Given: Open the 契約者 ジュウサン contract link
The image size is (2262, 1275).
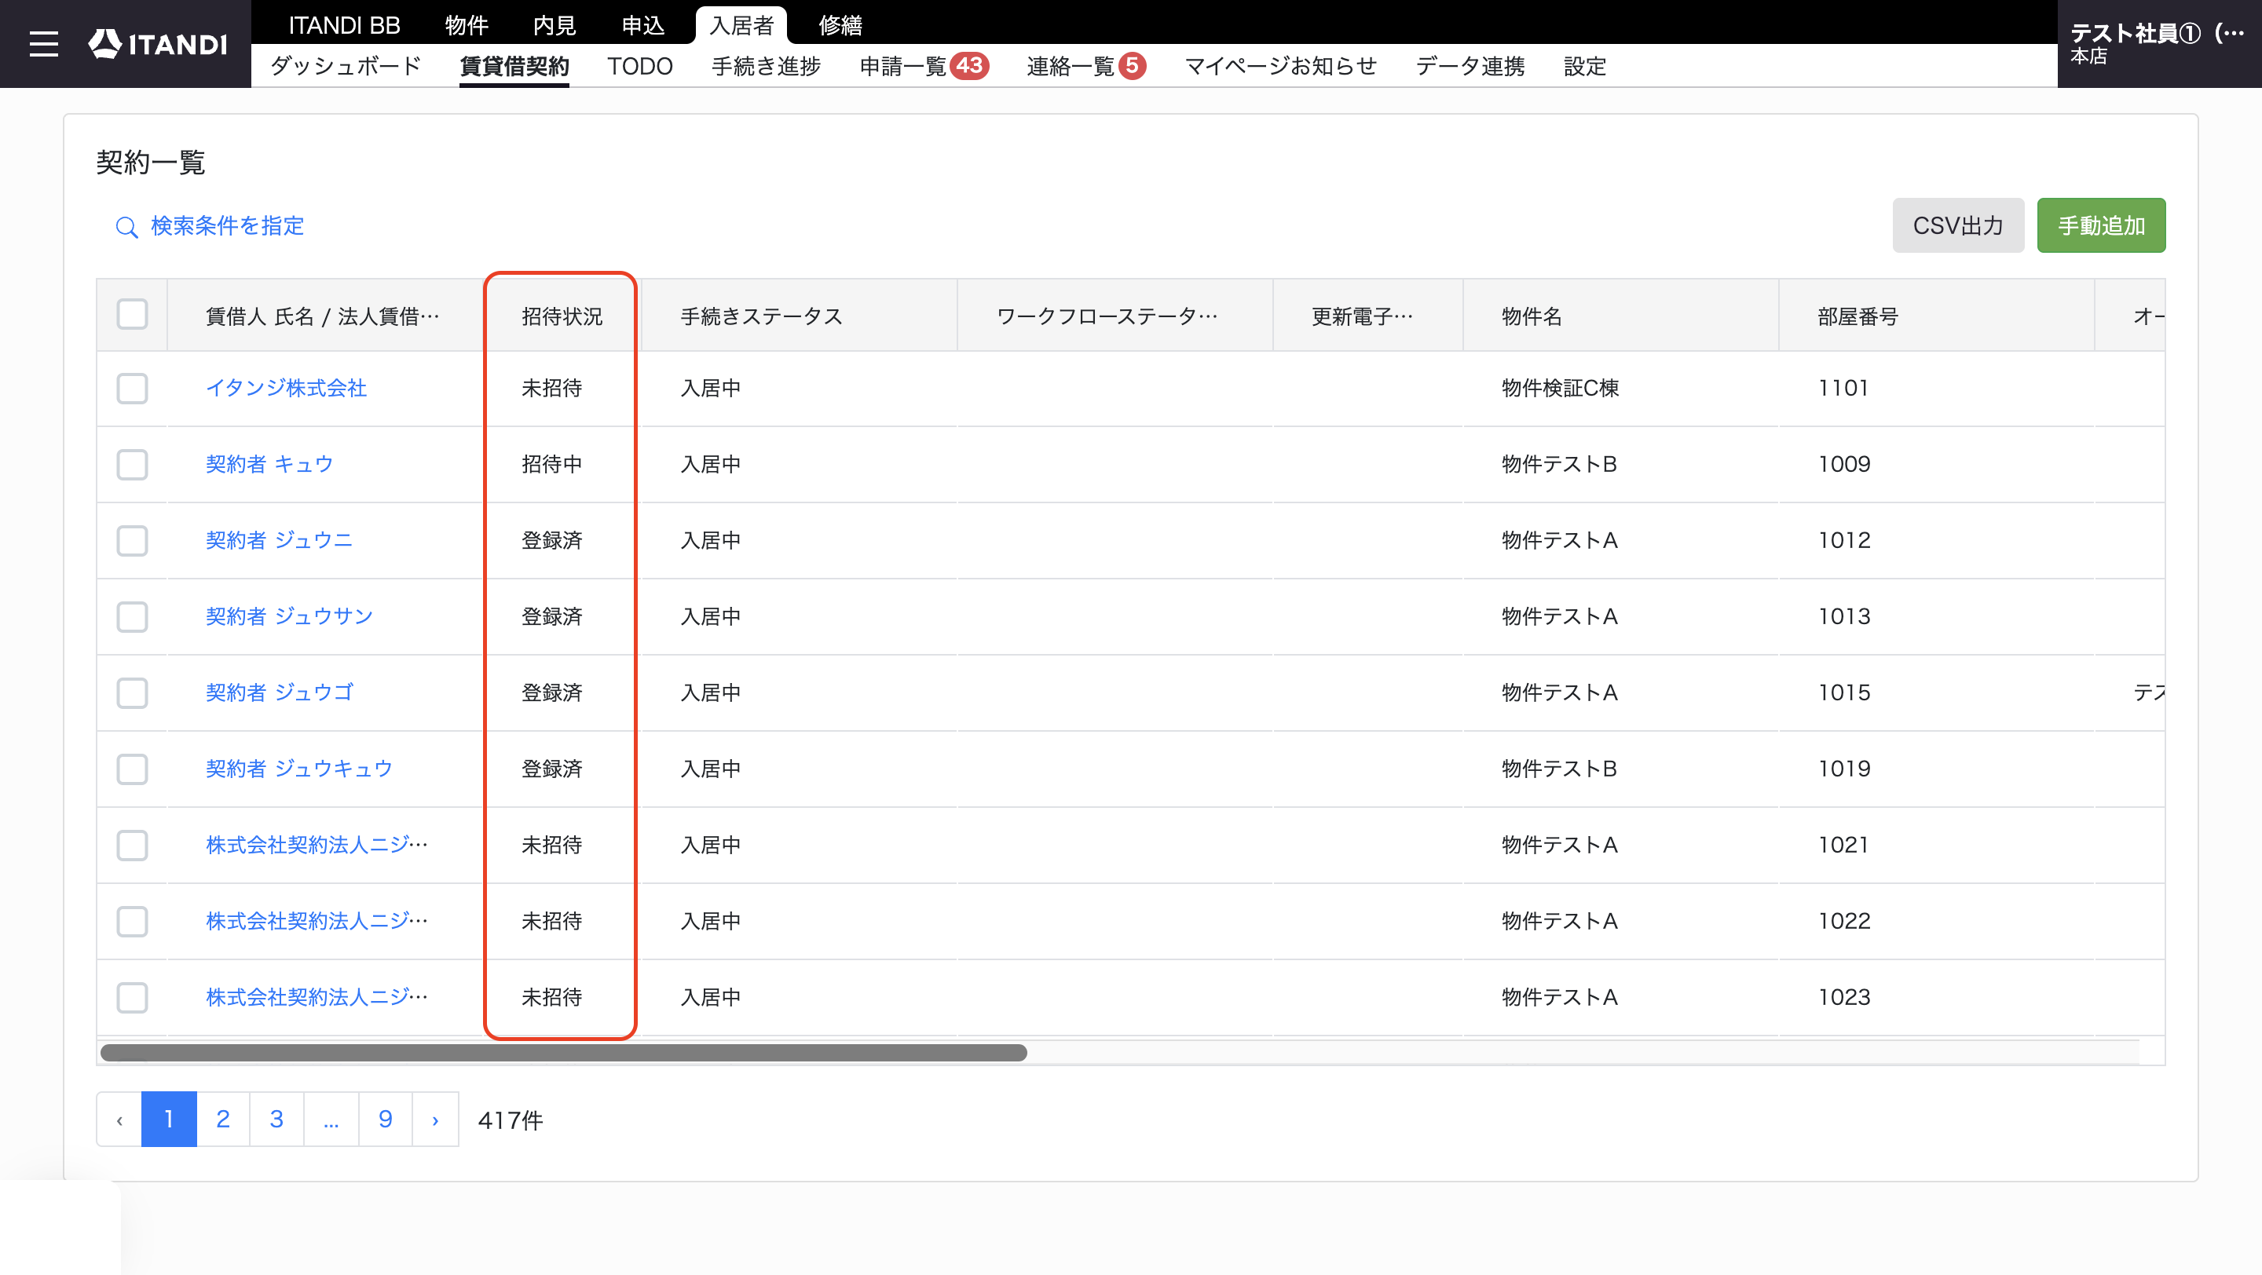Looking at the screenshot, I should [289, 617].
